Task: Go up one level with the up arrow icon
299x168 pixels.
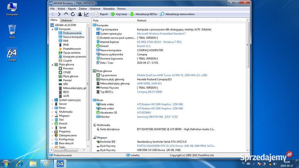Action: (x=66, y=14)
